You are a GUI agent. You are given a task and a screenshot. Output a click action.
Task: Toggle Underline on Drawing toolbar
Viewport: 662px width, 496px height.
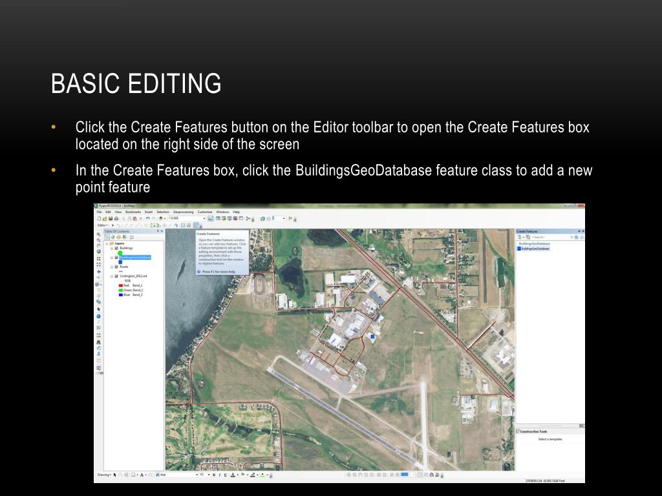click(225, 475)
